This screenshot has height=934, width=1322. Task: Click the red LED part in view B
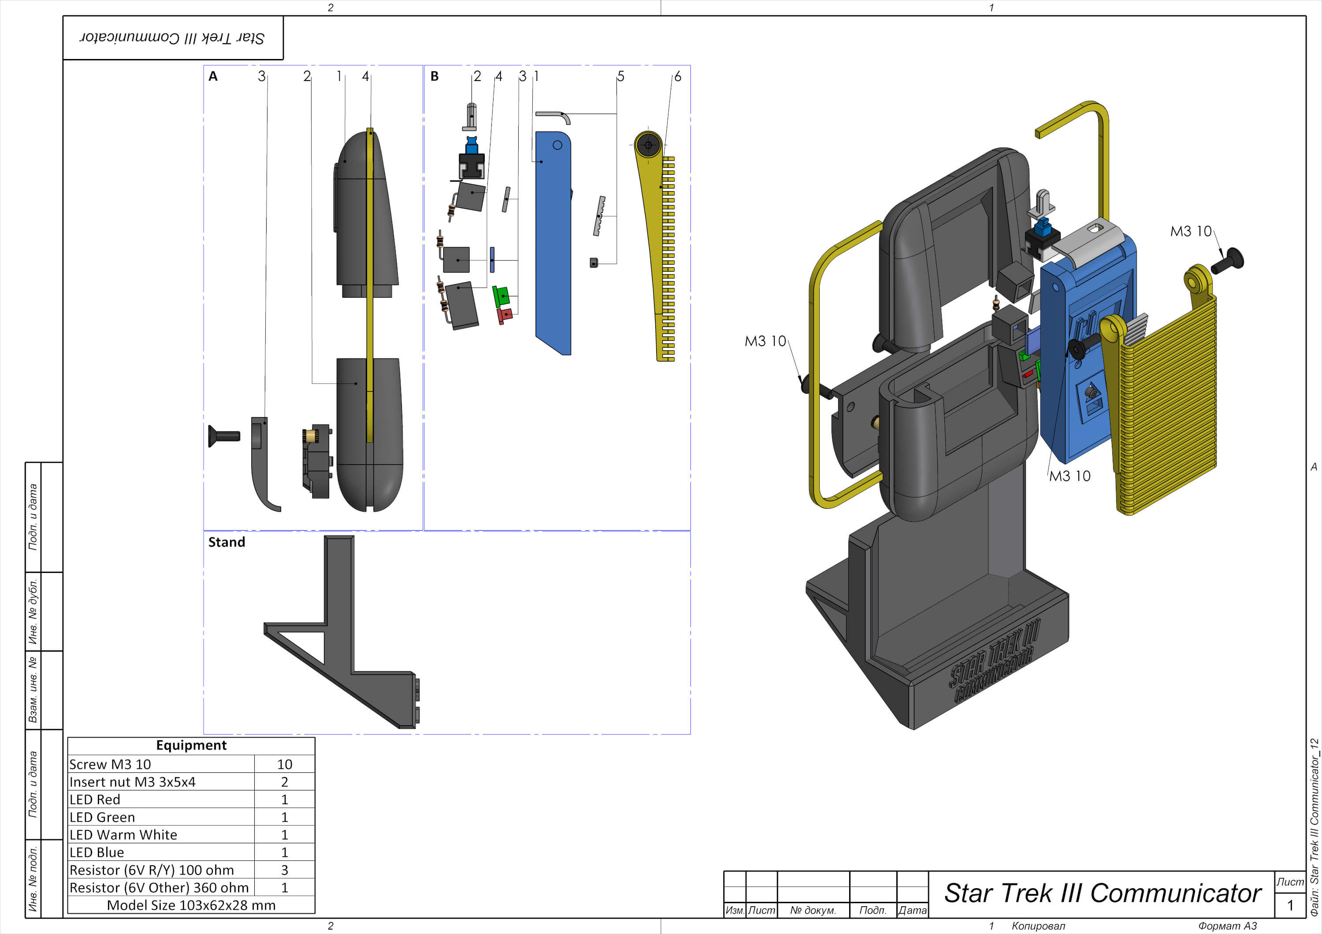(505, 315)
